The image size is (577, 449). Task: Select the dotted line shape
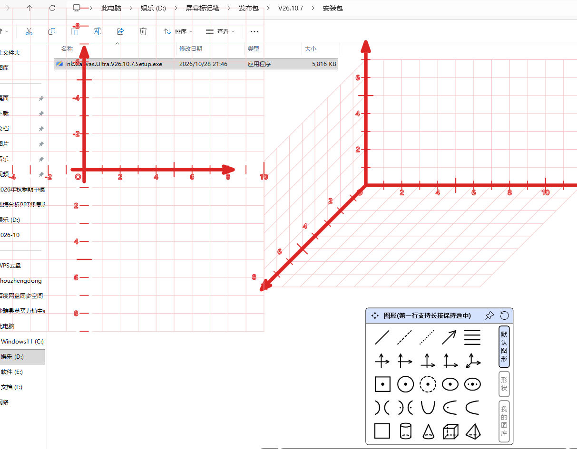[x=427, y=337]
